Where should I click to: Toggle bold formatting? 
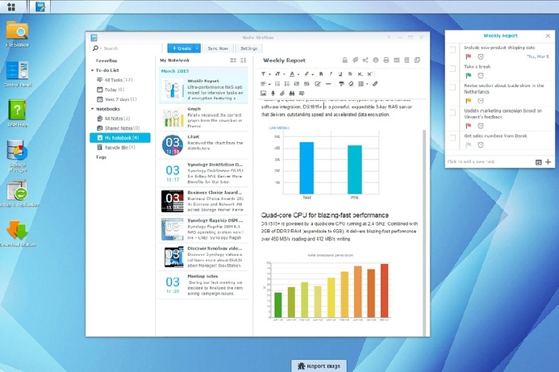[321, 73]
